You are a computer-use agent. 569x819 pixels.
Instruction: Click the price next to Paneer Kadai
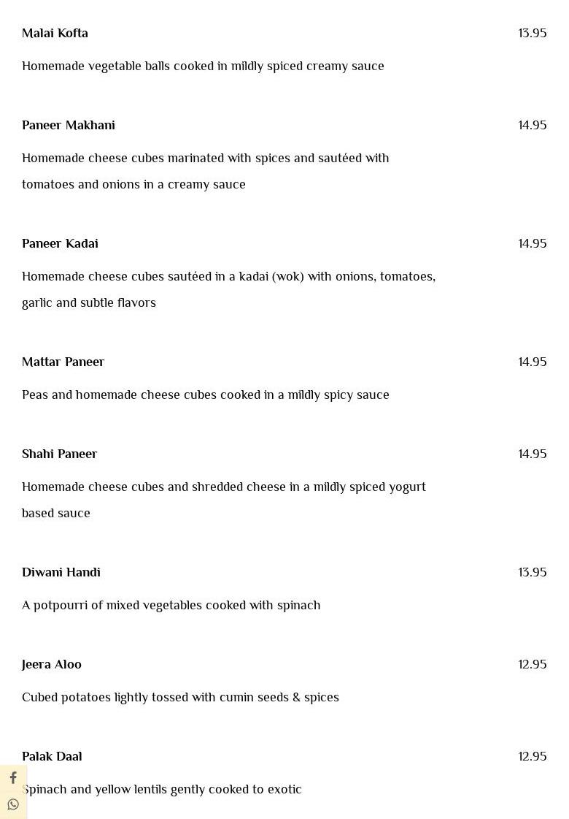[532, 244]
